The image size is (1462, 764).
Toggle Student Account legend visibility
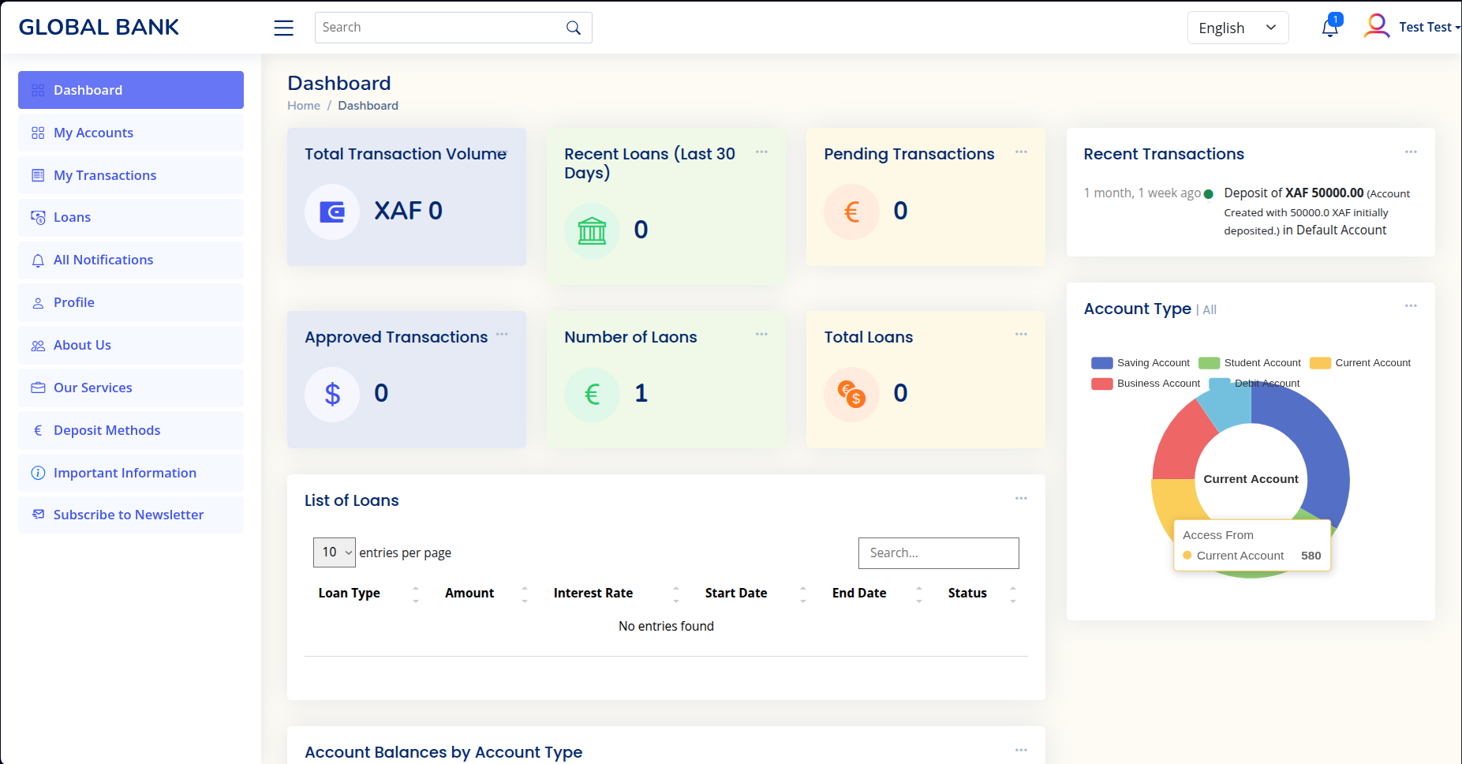point(1250,363)
